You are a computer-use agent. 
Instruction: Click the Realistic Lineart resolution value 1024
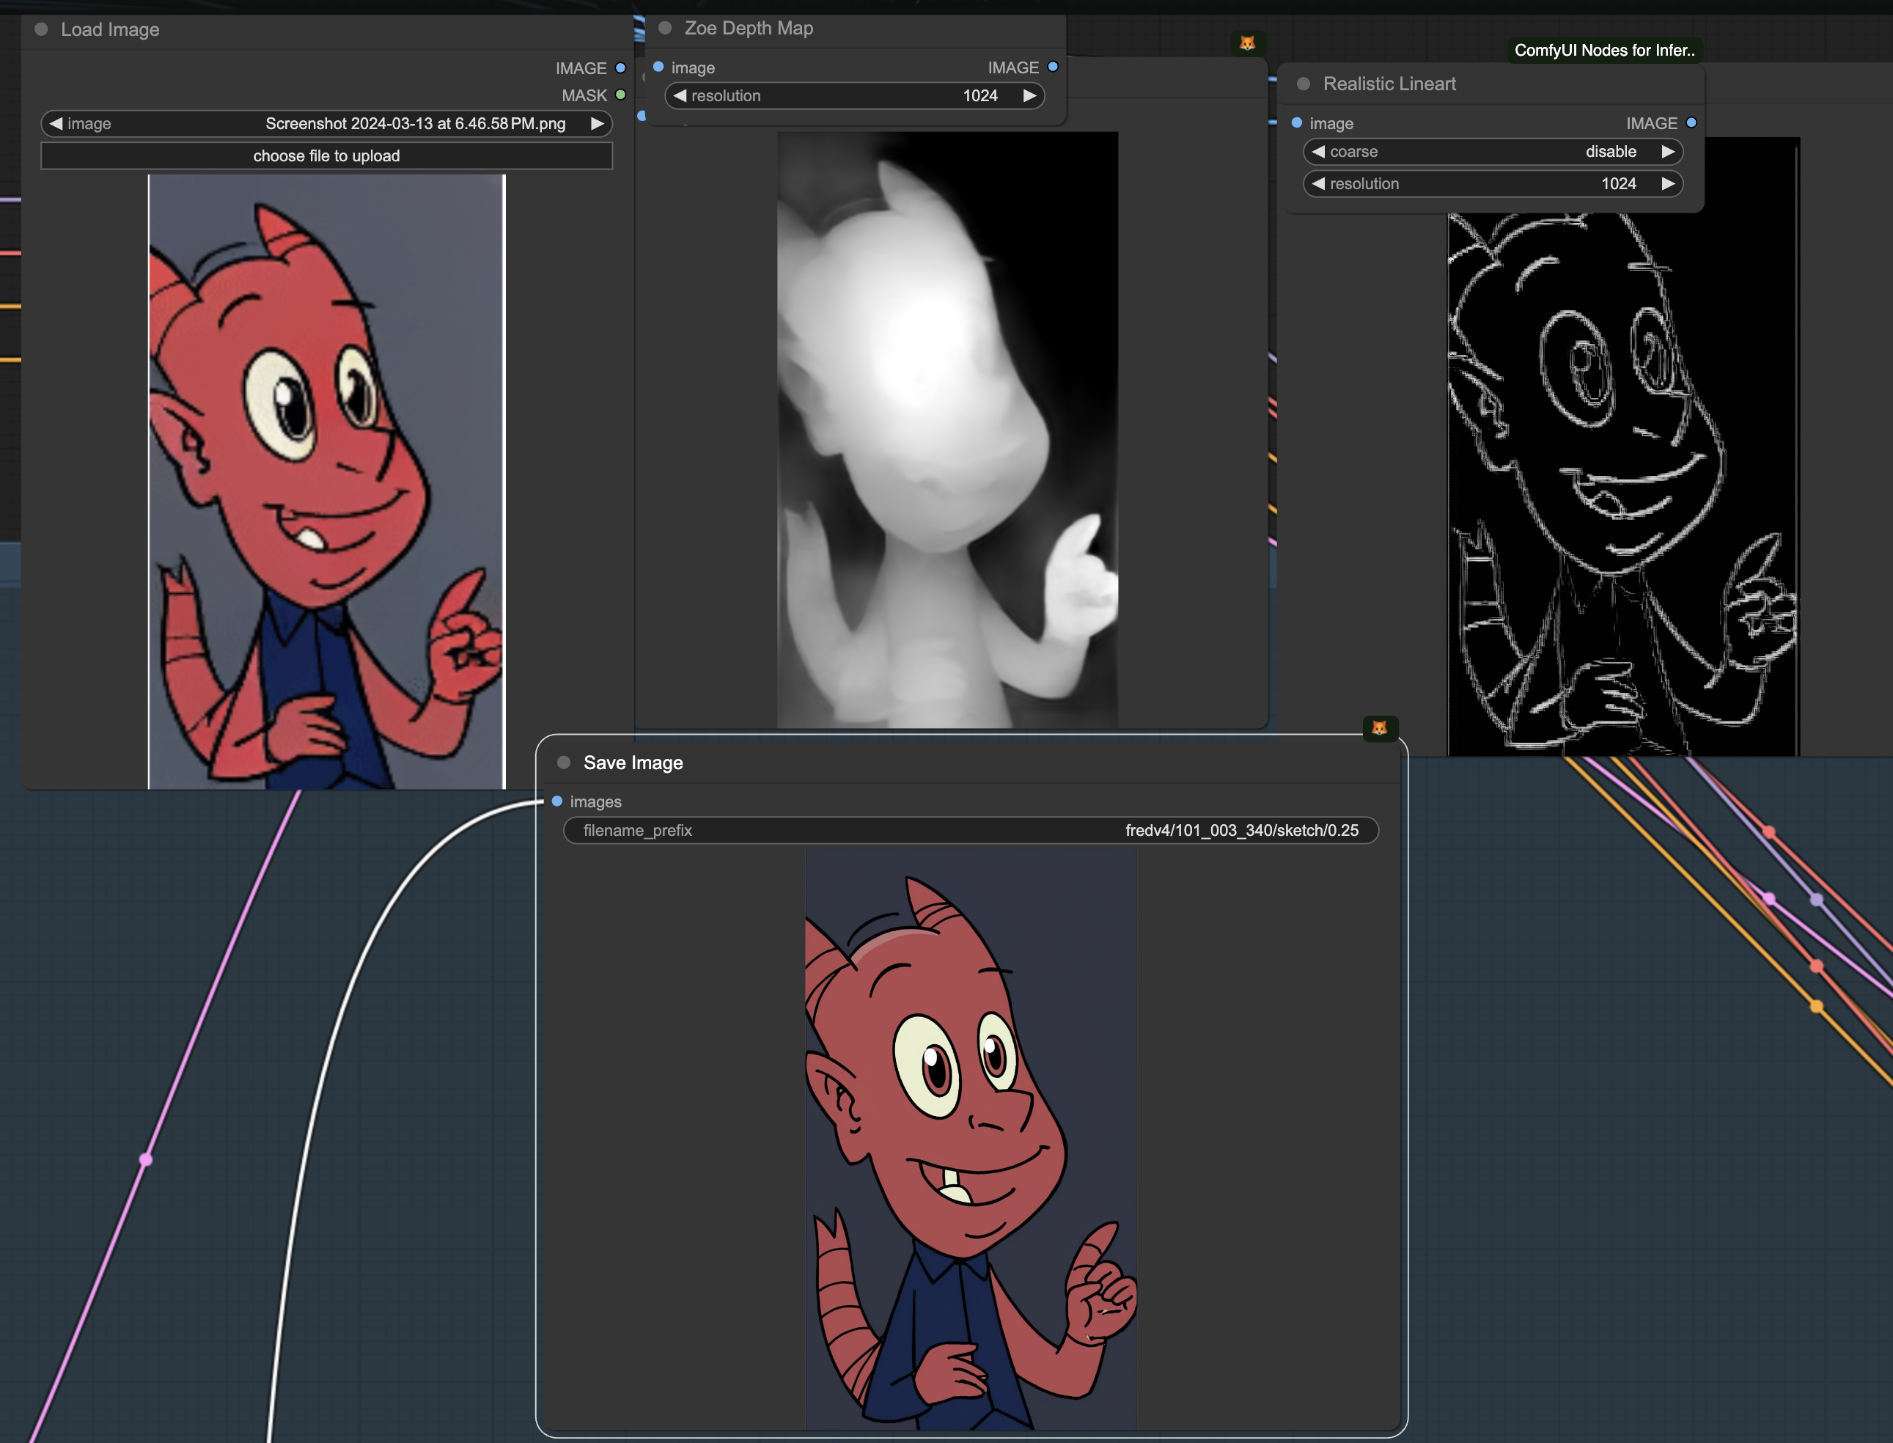pyautogui.click(x=1618, y=183)
